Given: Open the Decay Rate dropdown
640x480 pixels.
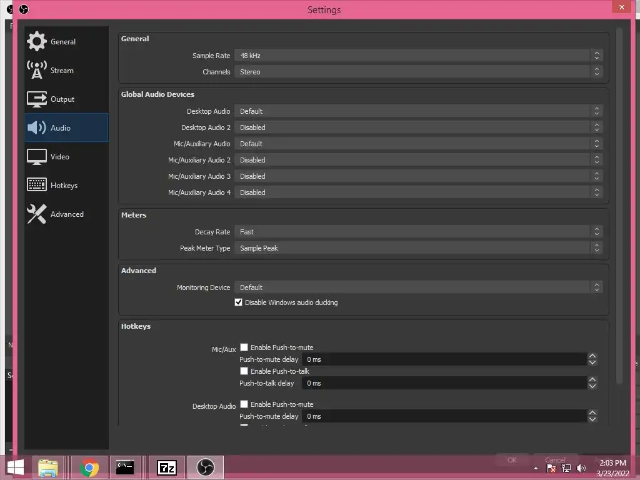Looking at the screenshot, I should tap(418, 232).
